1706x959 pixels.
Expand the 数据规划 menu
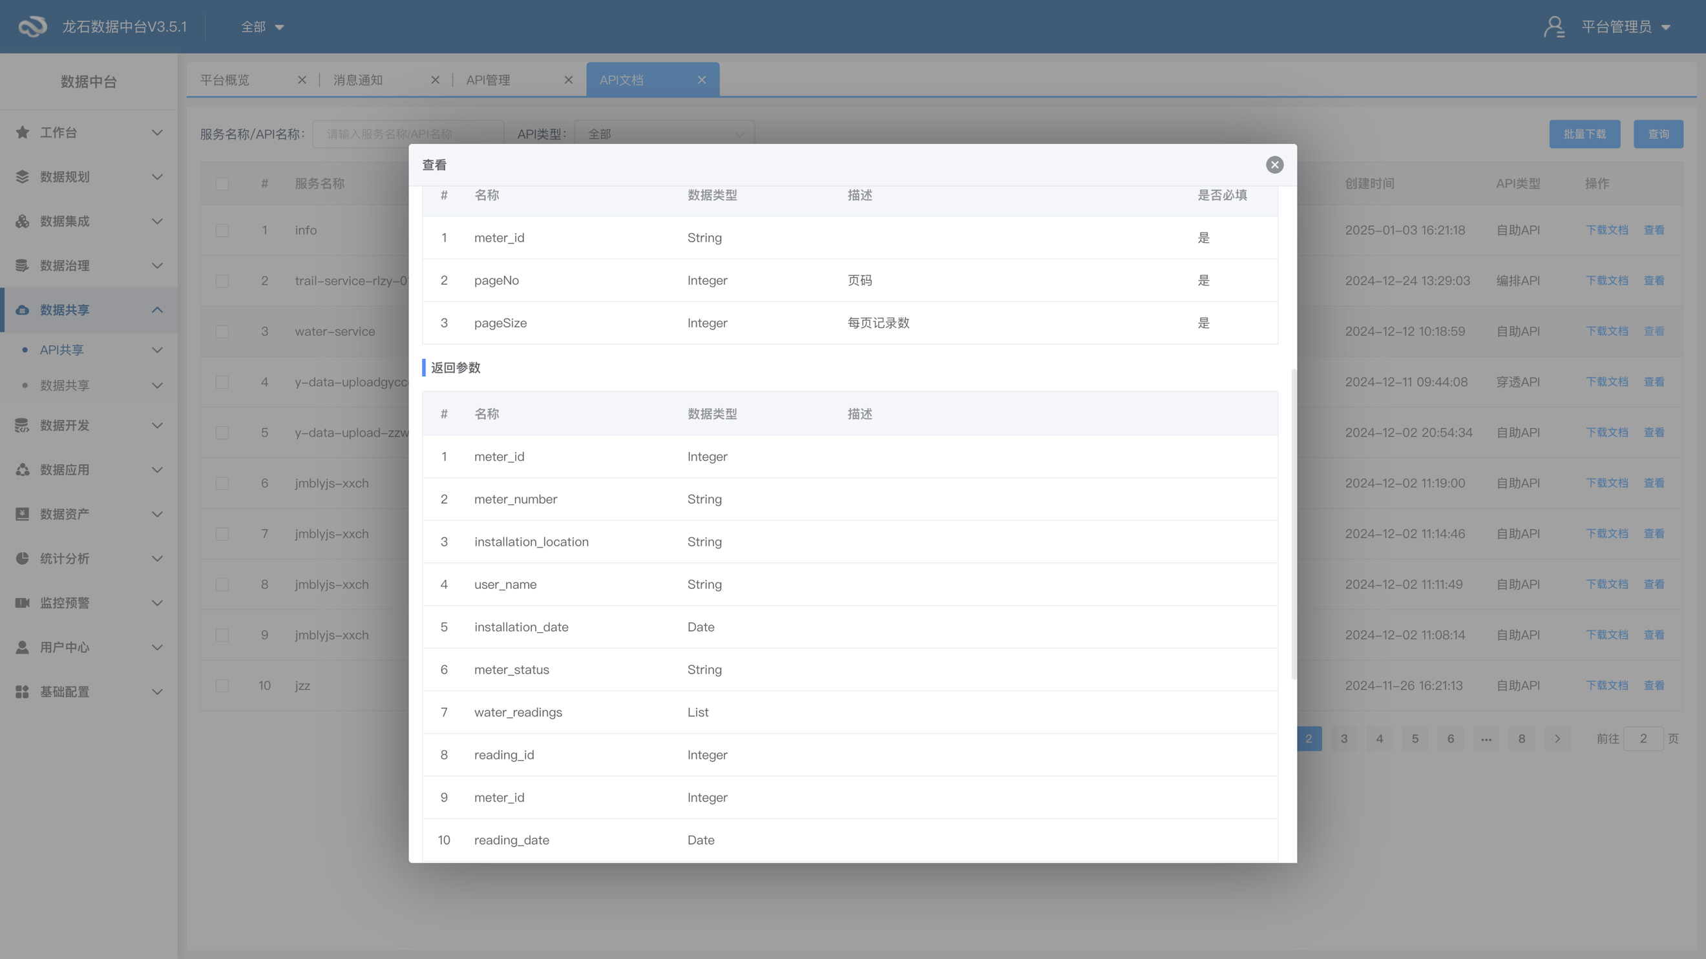coord(157,177)
